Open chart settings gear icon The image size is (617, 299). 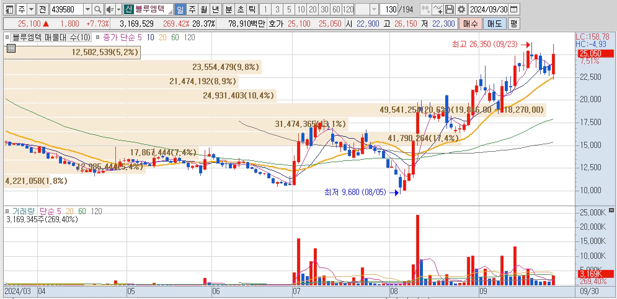pyautogui.click(x=461, y=9)
